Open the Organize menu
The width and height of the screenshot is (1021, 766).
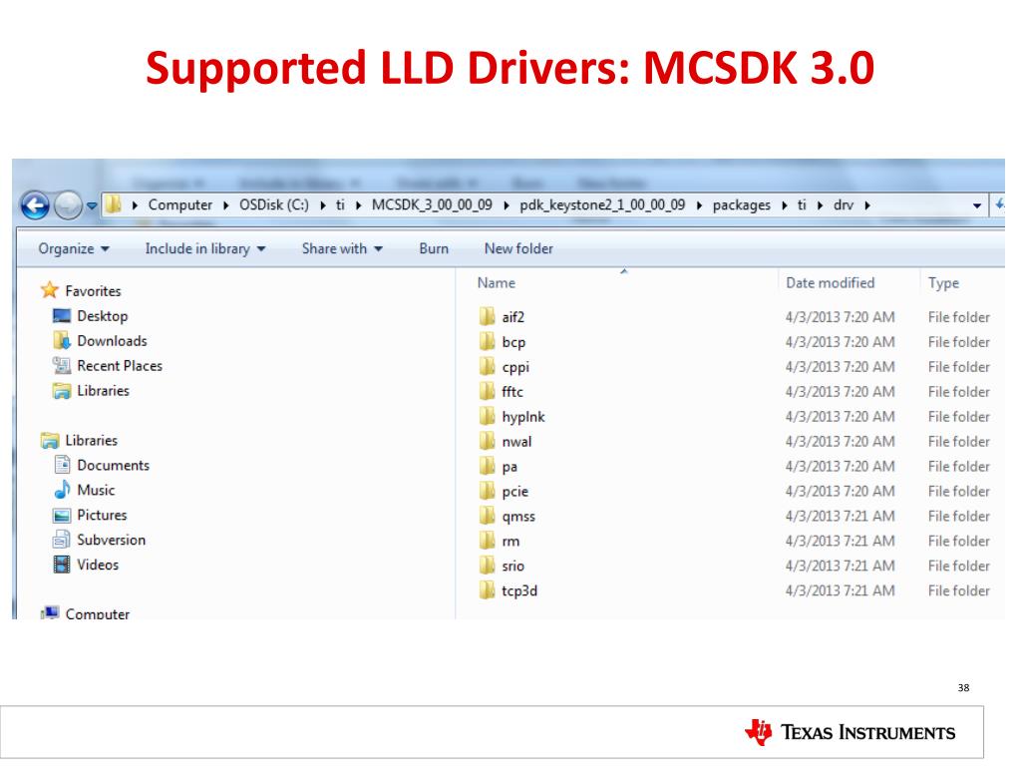[x=74, y=248]
